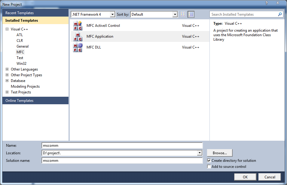
Task: Click the Name input field
Action: [x=122, y=145]
